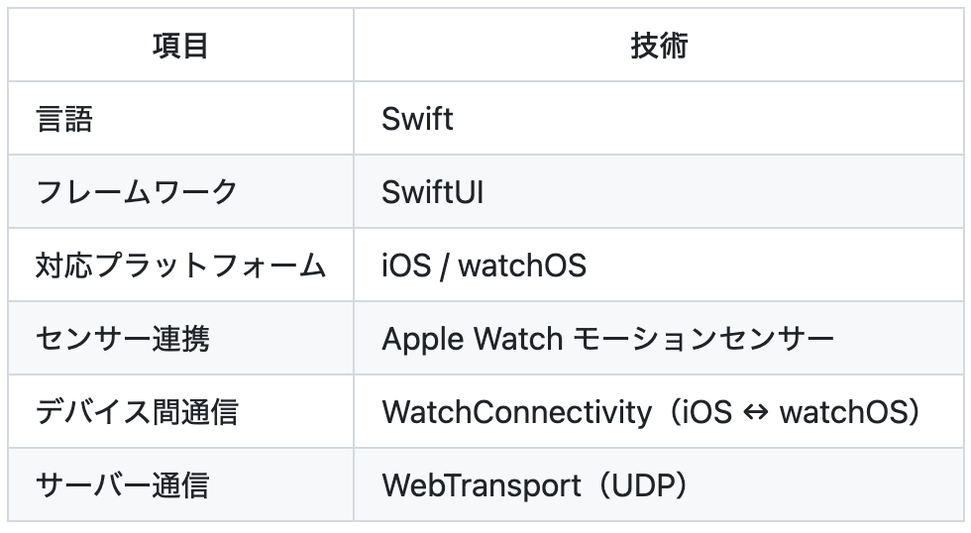This screenshot has height=533, width=971.
Task: Click the デバイス間通信 row label
Action: pyautogui.click(x=137, y=412)
